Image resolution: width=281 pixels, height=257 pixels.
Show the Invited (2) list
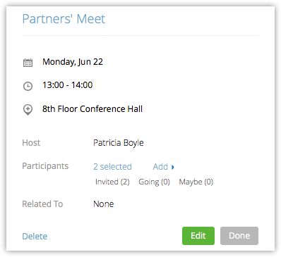(112, 182)
